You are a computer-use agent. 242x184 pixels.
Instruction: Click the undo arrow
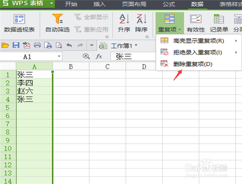click(x=69, y=45)
